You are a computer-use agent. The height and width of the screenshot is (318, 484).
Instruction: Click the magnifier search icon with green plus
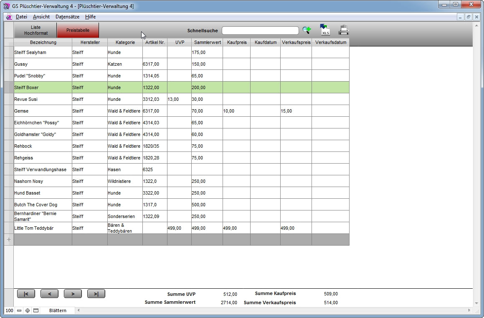click(307, 30)
